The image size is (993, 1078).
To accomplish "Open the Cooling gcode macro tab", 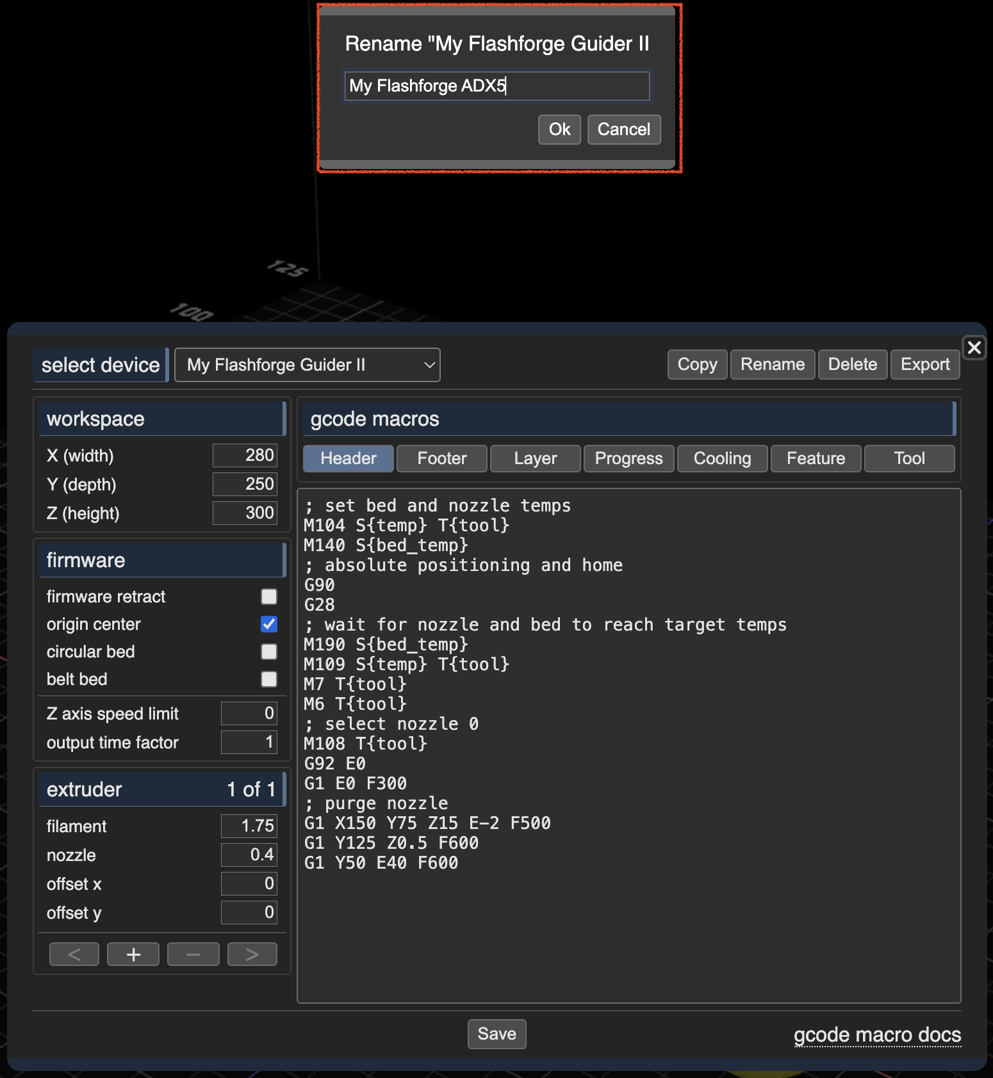I will click(x=722, y=458).
